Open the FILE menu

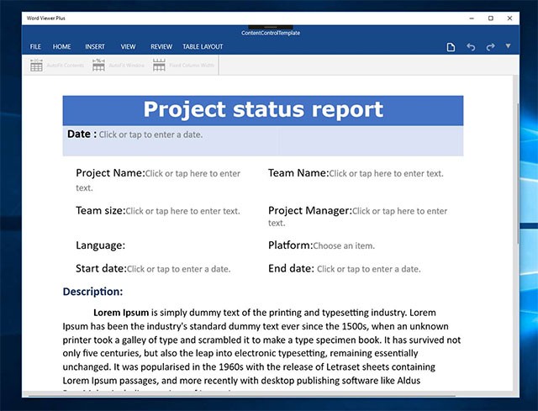coord(35,47)
